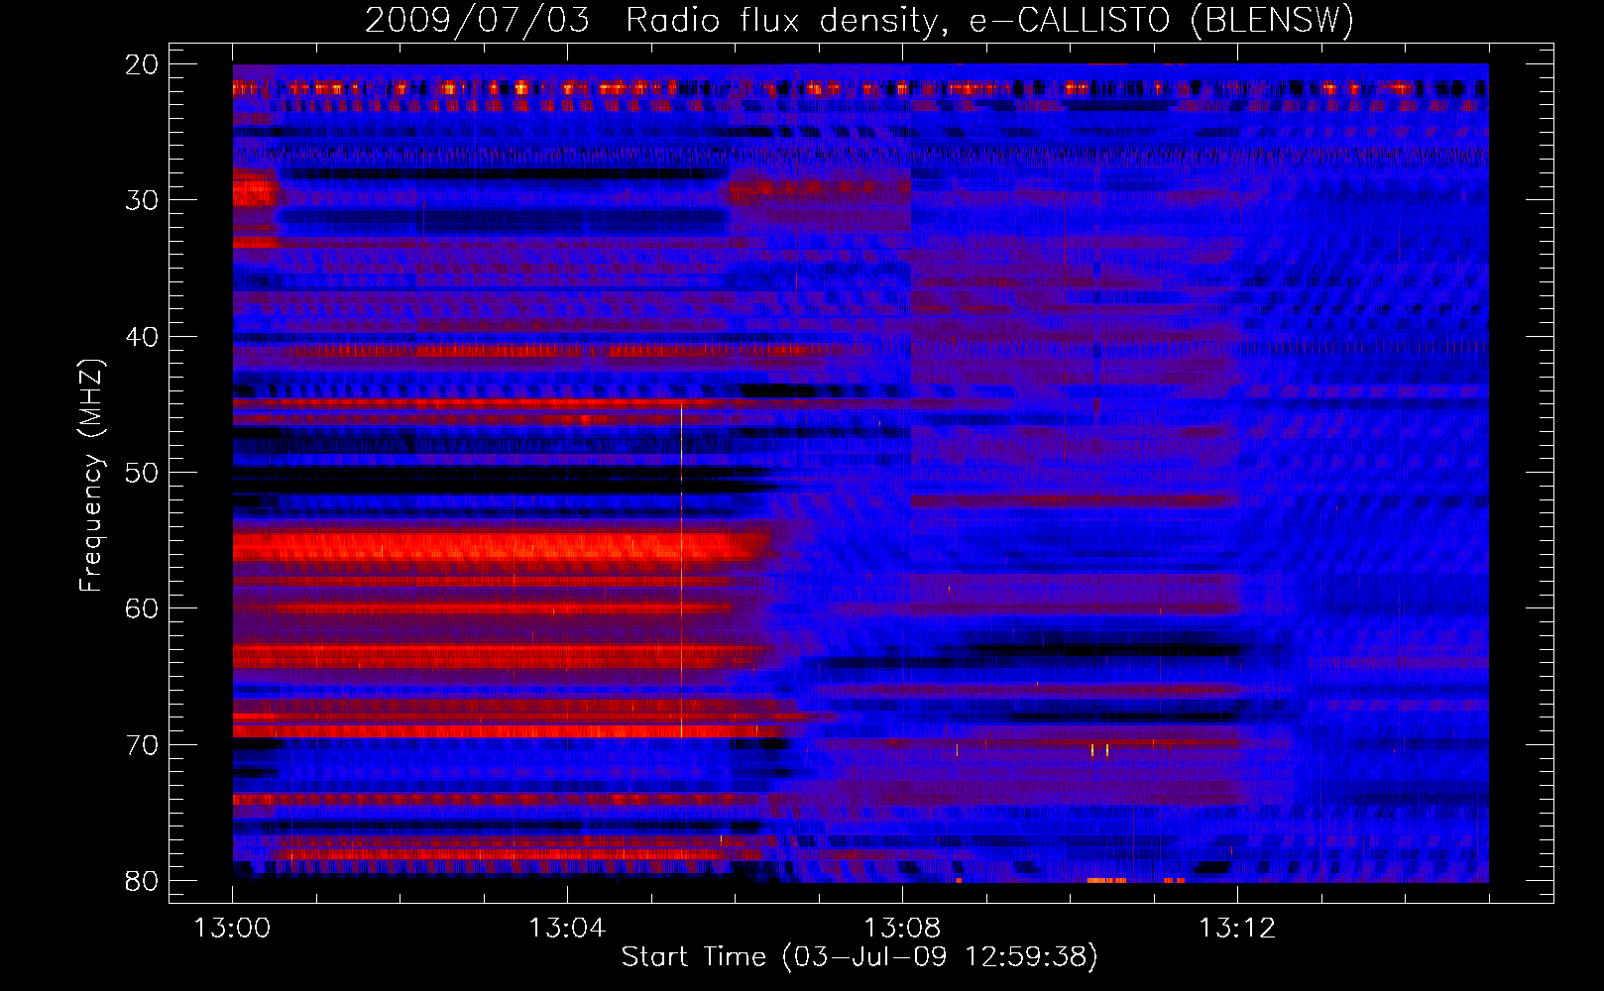Image resolution: width=1604 pixels, height=991 pixels.
Task: Click the "Start Time (03-Jul-09 12:59:38)" x-axis label
Action: click(859, 957)
